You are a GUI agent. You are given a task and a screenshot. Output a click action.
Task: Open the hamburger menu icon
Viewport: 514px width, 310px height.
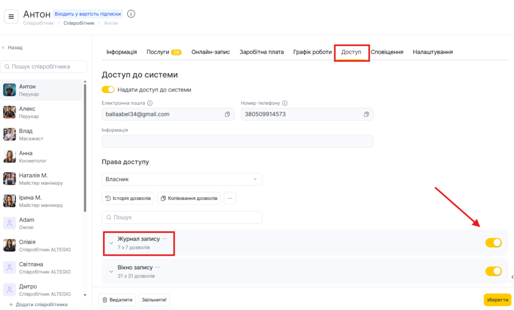11,17
